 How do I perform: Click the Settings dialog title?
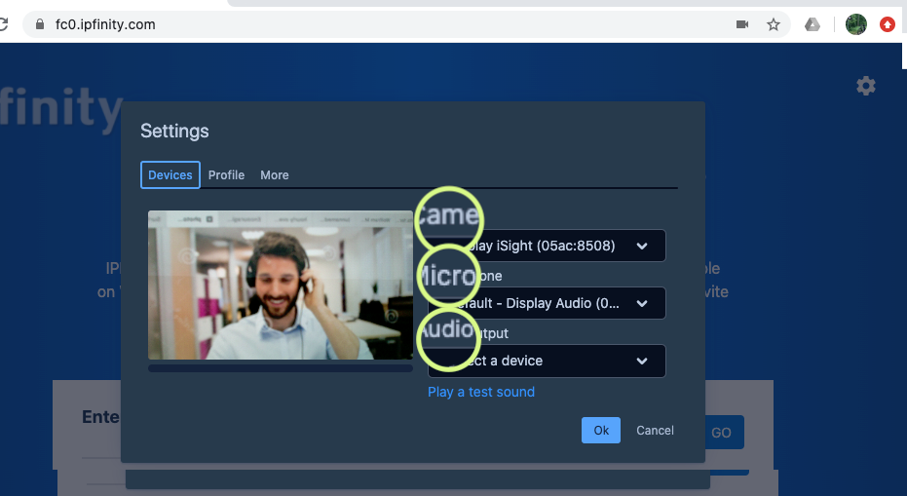pos(174,131)
